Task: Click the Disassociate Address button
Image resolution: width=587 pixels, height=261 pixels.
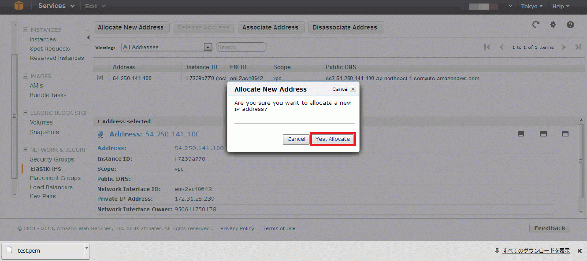Action: 345,27
